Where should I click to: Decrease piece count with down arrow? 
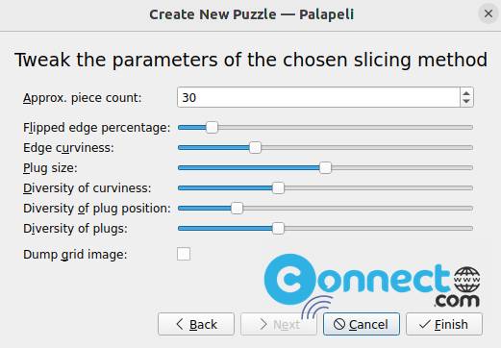[x=466, y=102]
